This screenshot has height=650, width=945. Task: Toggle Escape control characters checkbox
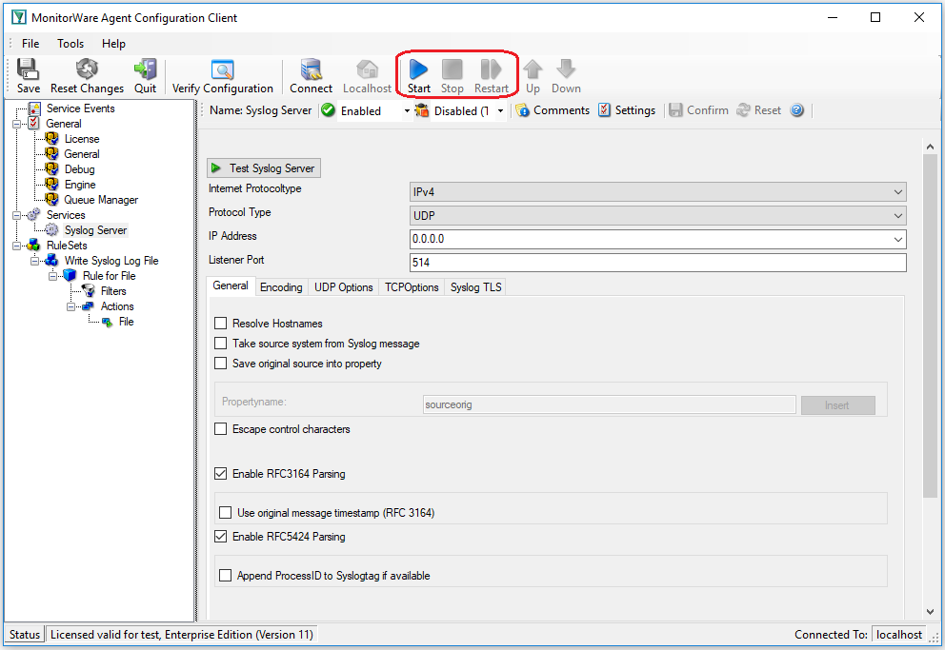point(221,428)
